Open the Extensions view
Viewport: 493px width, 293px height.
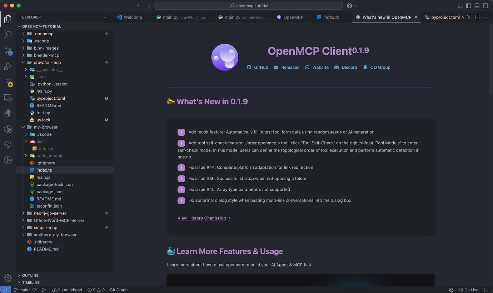coord(8,82)
